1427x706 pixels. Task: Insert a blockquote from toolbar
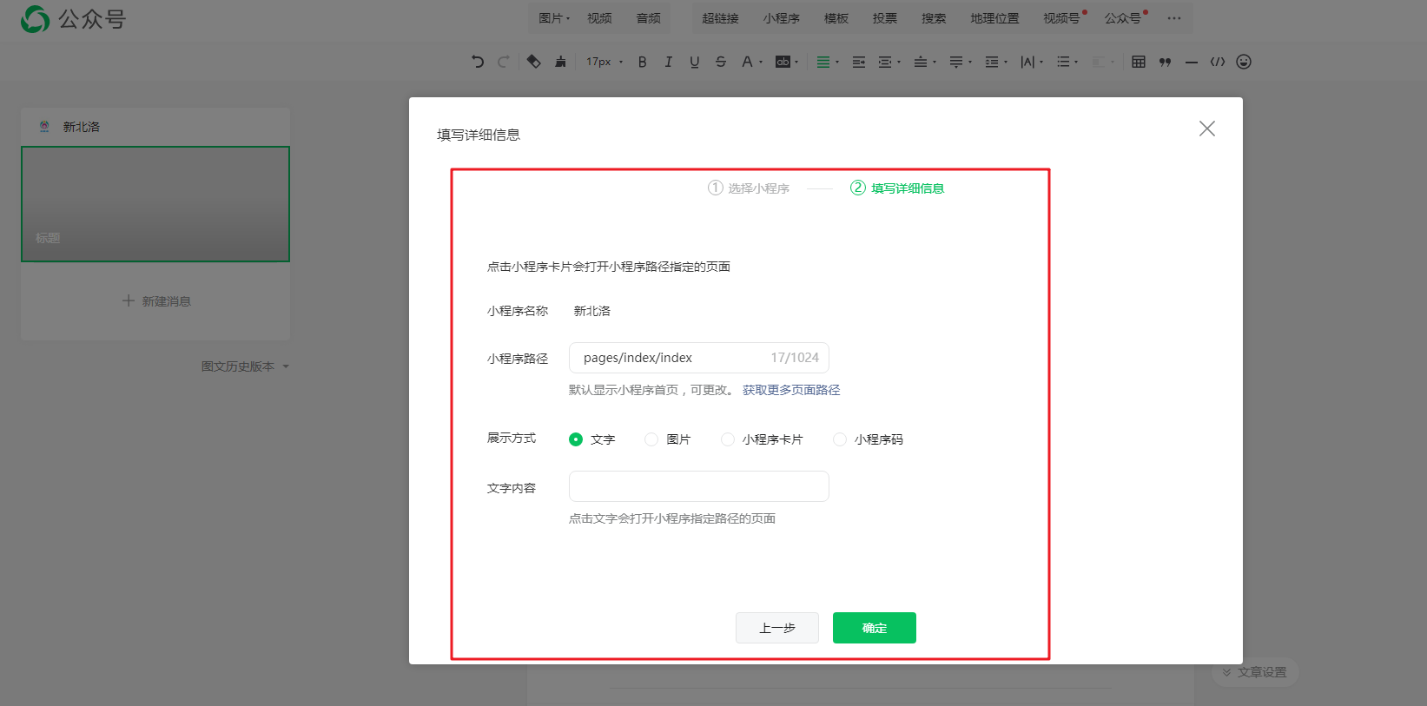click(x=1165, y=62)
